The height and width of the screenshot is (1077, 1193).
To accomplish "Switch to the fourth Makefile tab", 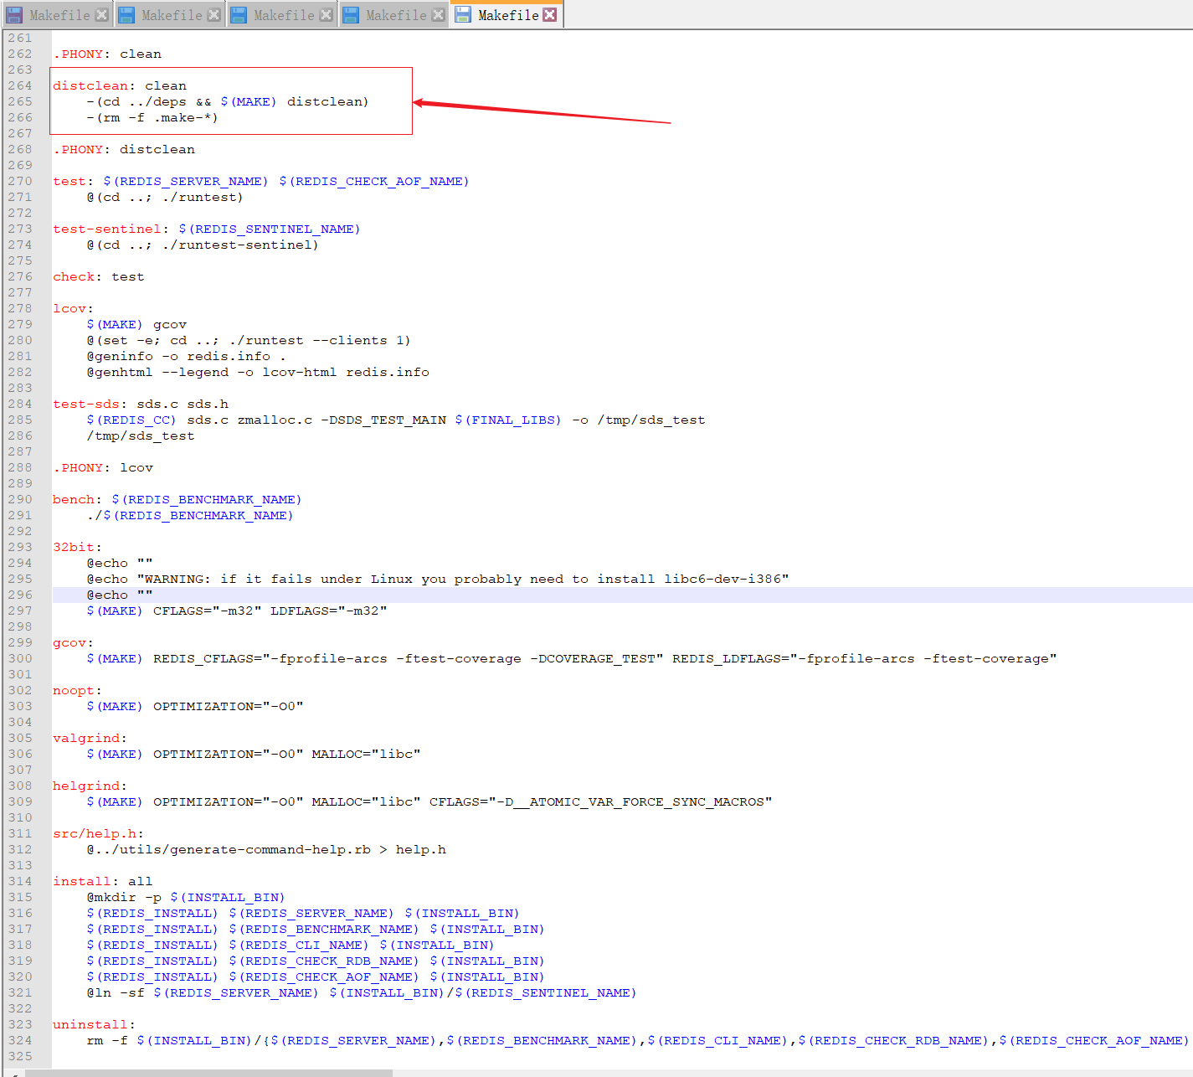I will click(393, 13).
